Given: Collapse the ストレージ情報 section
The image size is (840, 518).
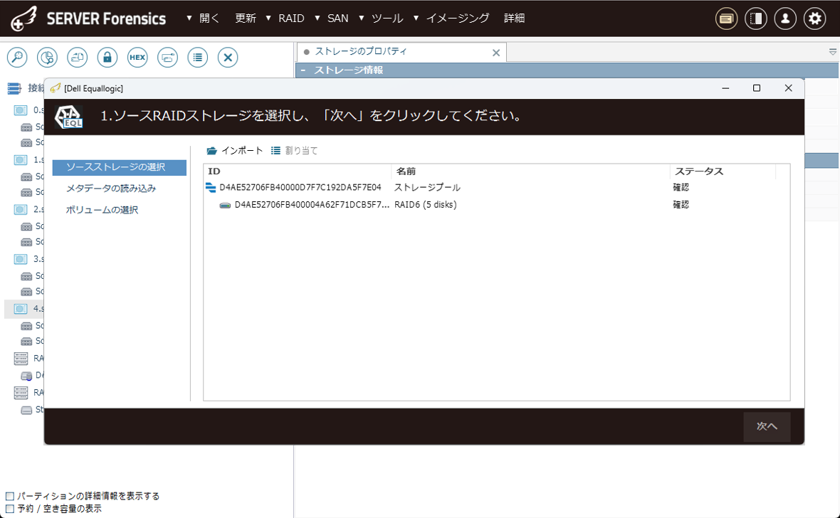Looking at the screenshot, I should click(x=303, y=70).
